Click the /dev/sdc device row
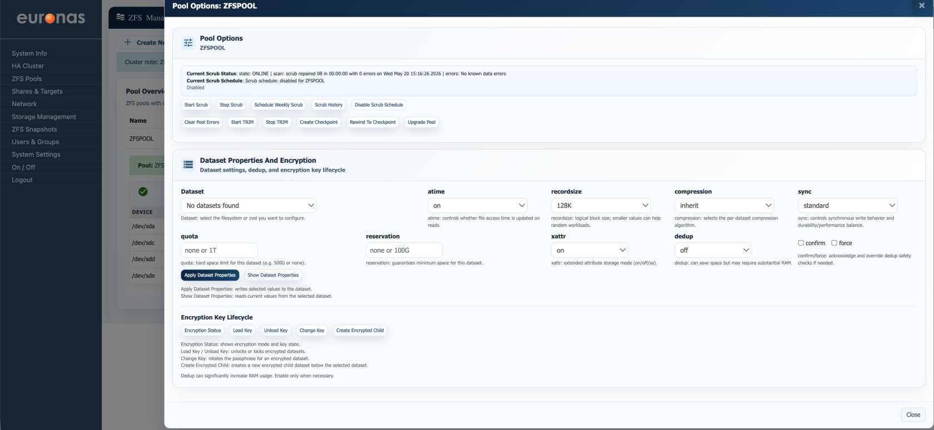Viewport: 934px width, 430px height. coord(147,243)
